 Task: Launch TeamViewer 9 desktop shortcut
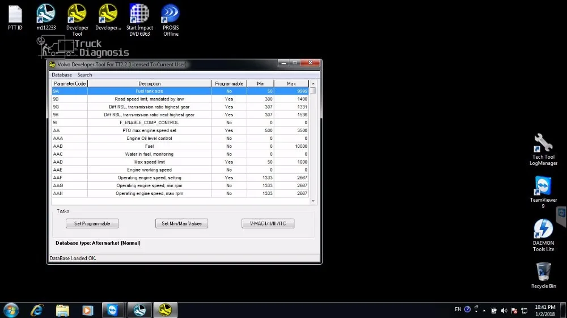pyautogui.click(x=543, y=192)
